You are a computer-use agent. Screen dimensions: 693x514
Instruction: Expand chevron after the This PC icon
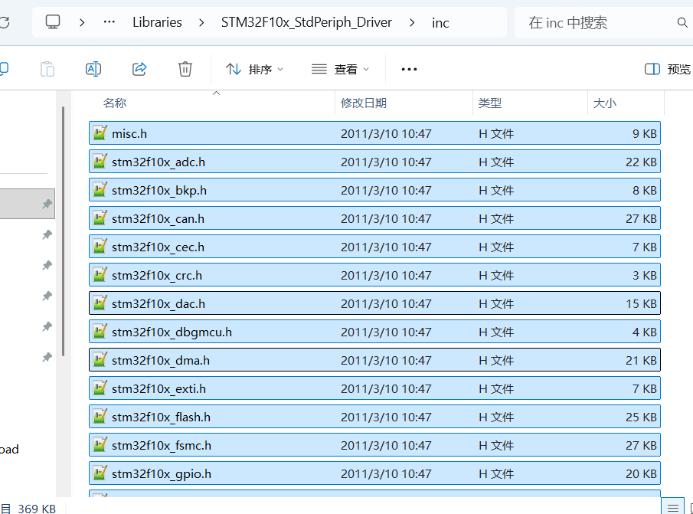(82, 22)
